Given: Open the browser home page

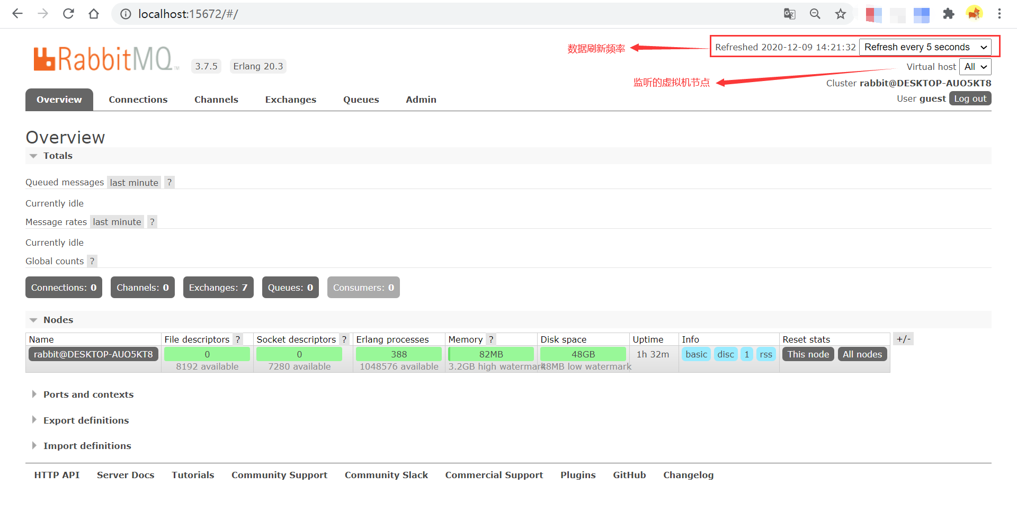Looking at the screenshot, I should [94, 14].
